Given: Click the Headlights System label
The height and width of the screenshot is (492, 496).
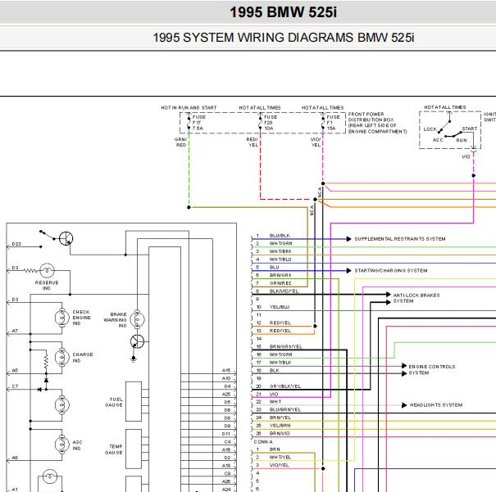Looking at the screenshot, I should pos(436,405).
